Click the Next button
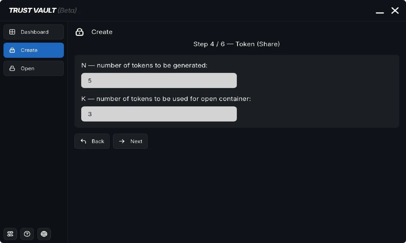The image size is (406, 243). (x=130, y=141)
